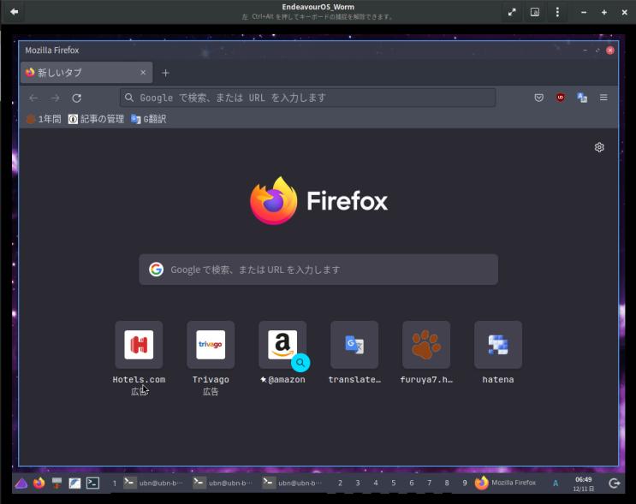Switch to workspace 6
Screen dimensions: 636x504
pyautogui.click(x=411, y=483)
